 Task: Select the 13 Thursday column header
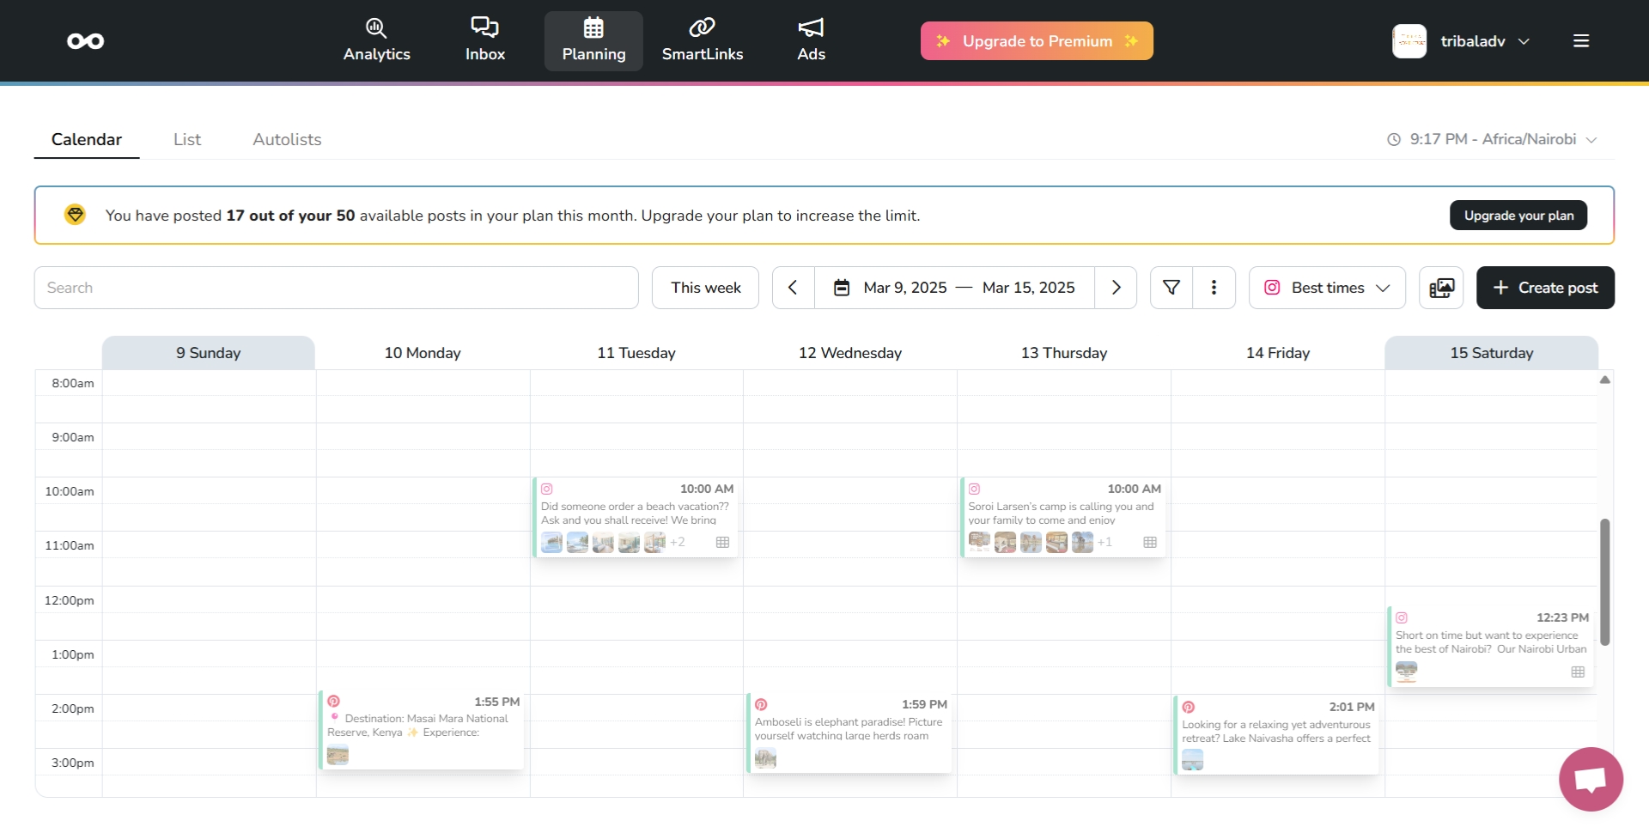[x=1064, y=353]
